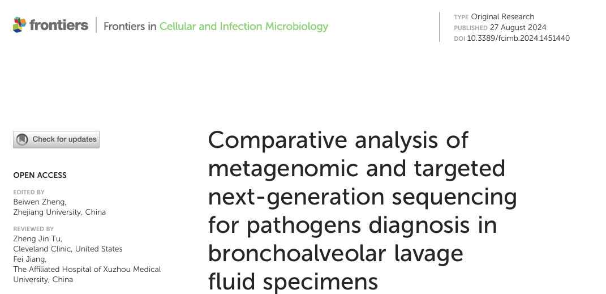Open the DOI 10.3389/fcimb.2024.1451440 link
606x294 pixels.
pyautogui.click(x=518, y=39)
